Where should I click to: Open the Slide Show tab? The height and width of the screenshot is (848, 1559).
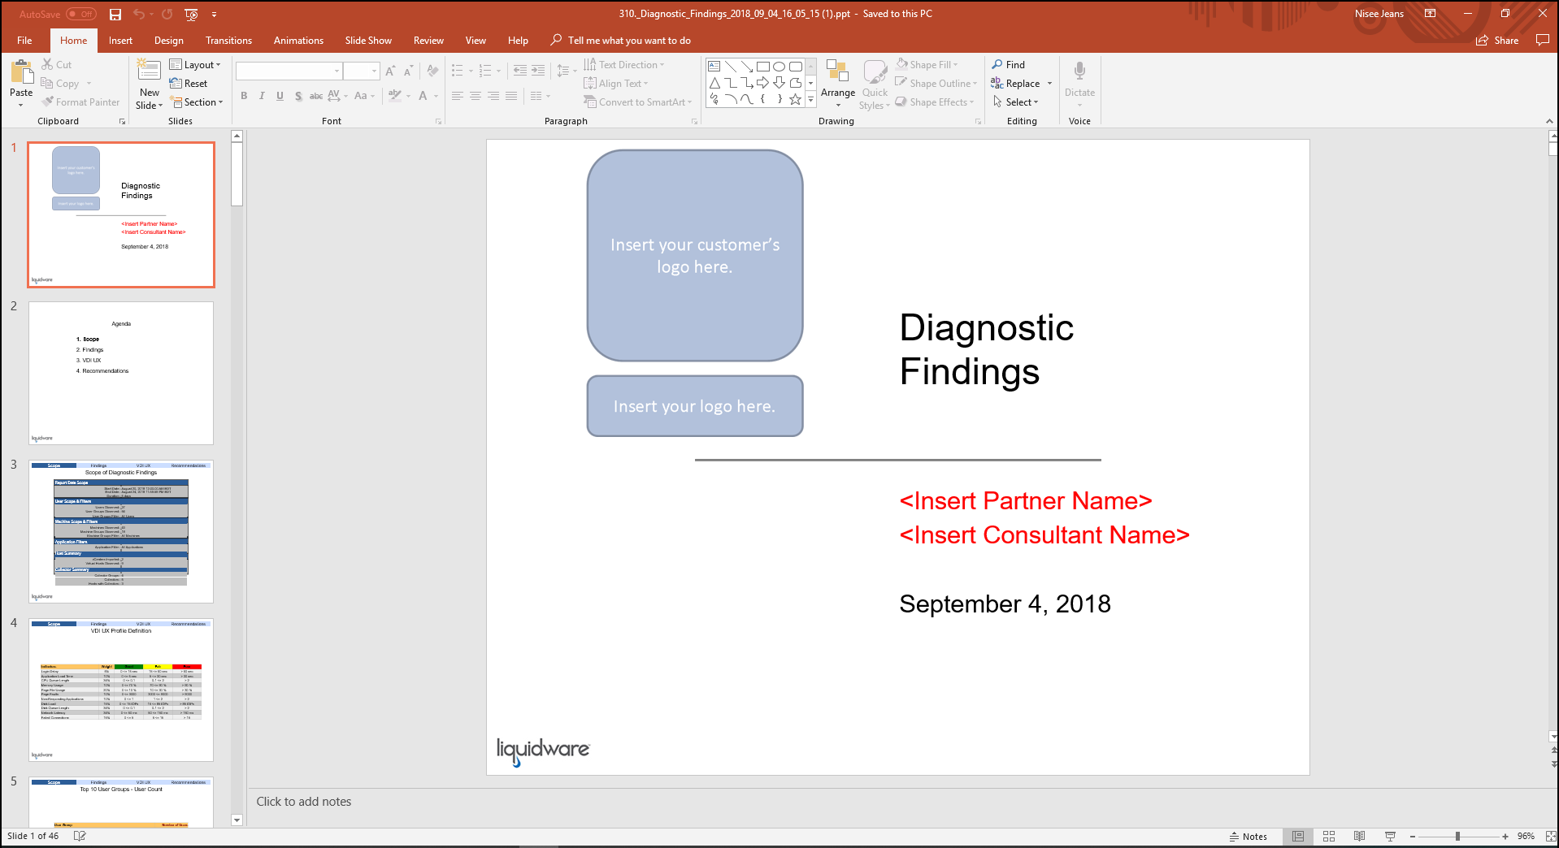pyautogui.click(x=367, y=40)
